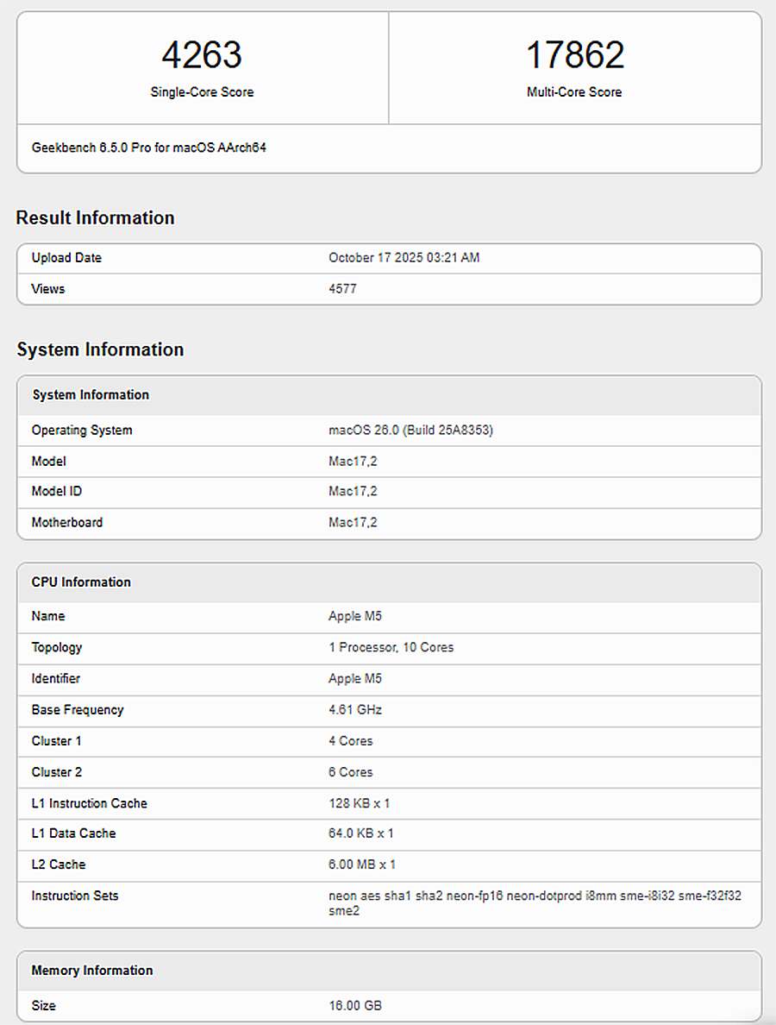The image size is (776, 1025).
Task: Click the System Information section heading
Action: 100,349
